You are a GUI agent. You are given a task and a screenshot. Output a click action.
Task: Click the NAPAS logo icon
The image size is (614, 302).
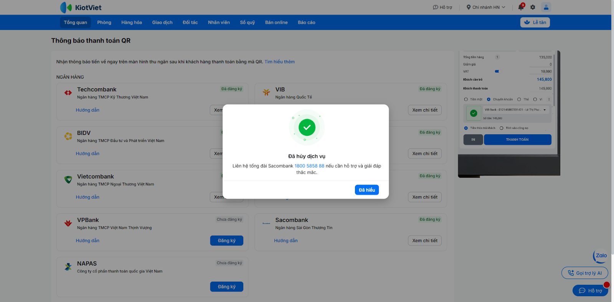[68, 266]
